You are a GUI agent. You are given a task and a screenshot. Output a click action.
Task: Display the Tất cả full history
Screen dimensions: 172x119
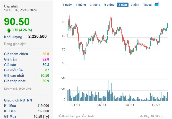click(148, 5)
